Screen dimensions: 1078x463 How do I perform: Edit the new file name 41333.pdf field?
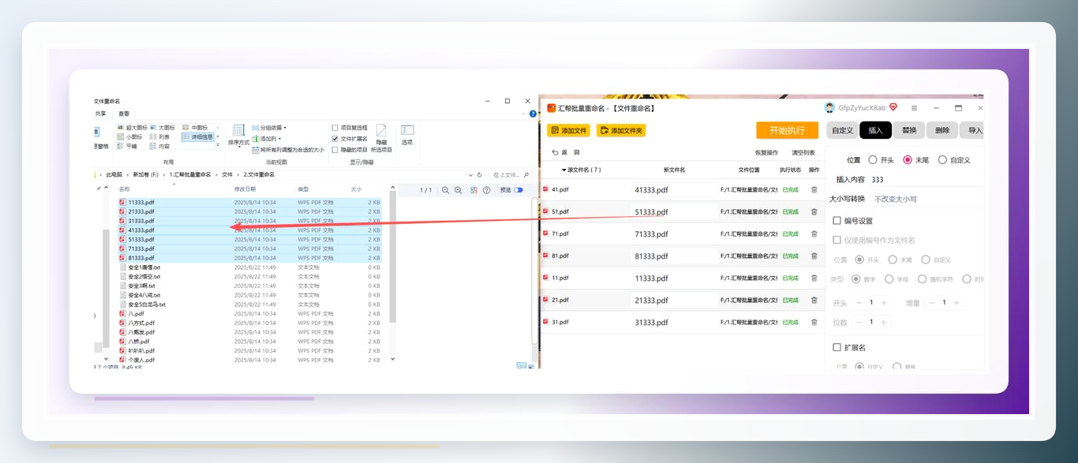[x=673, y=190]
